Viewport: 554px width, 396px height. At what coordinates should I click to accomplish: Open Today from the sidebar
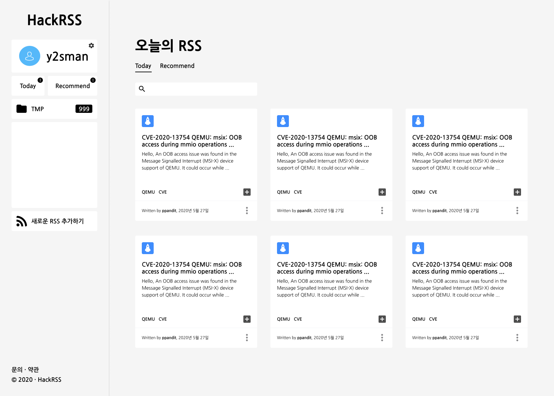[28, 86]
